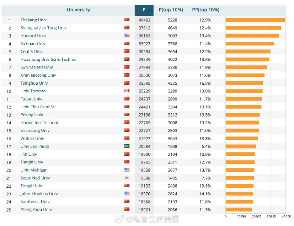Click the orange bar for Sichuan Univ

tap(249, 43)
